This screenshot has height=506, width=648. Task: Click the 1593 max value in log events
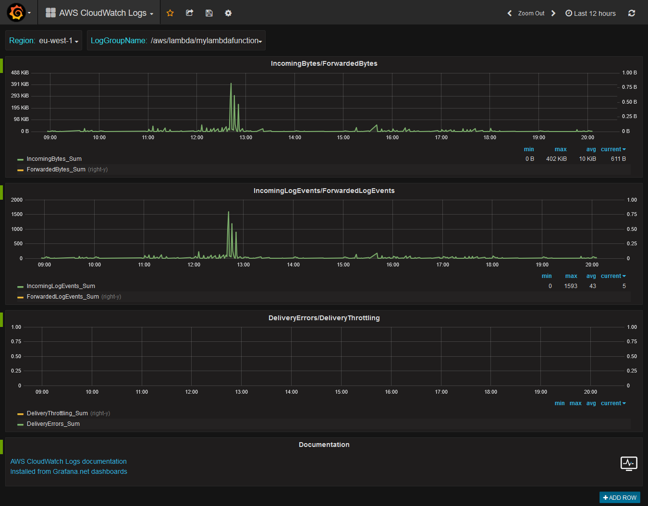(571, 286)
